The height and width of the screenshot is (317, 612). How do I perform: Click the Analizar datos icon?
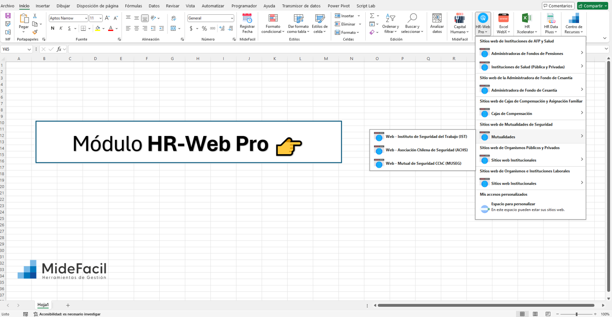(x=437, y=18)
